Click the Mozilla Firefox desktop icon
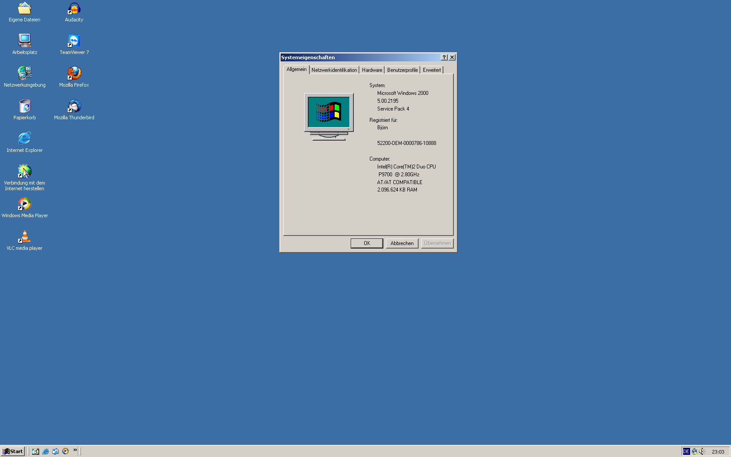The image size is (731, 457). [74, 74]
